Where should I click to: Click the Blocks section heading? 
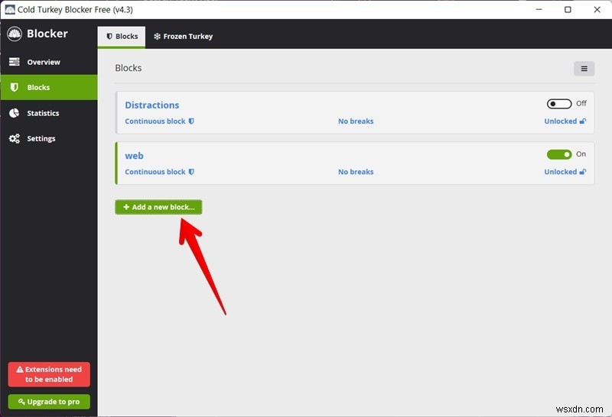(128, 68)
